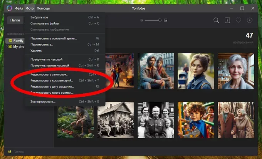Open the old man gardening thumbnail

(76, 122)
